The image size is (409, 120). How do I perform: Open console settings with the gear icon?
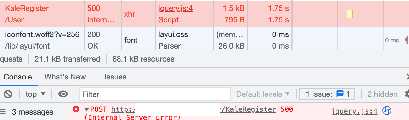click(407, 94)
